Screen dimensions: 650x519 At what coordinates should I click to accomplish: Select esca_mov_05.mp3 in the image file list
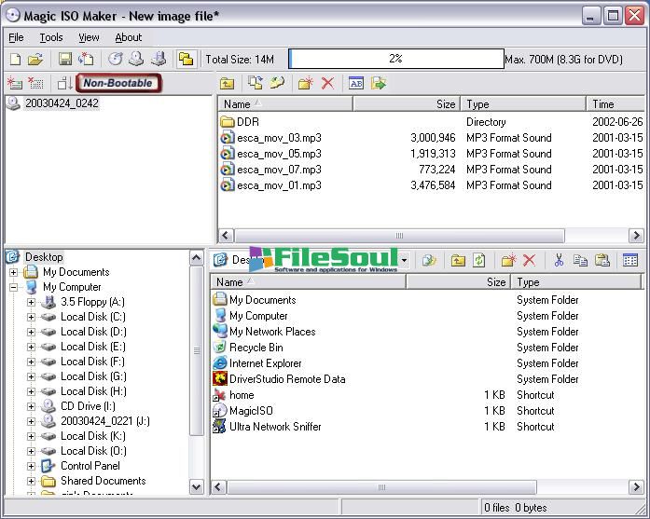(x=278, y=154)
